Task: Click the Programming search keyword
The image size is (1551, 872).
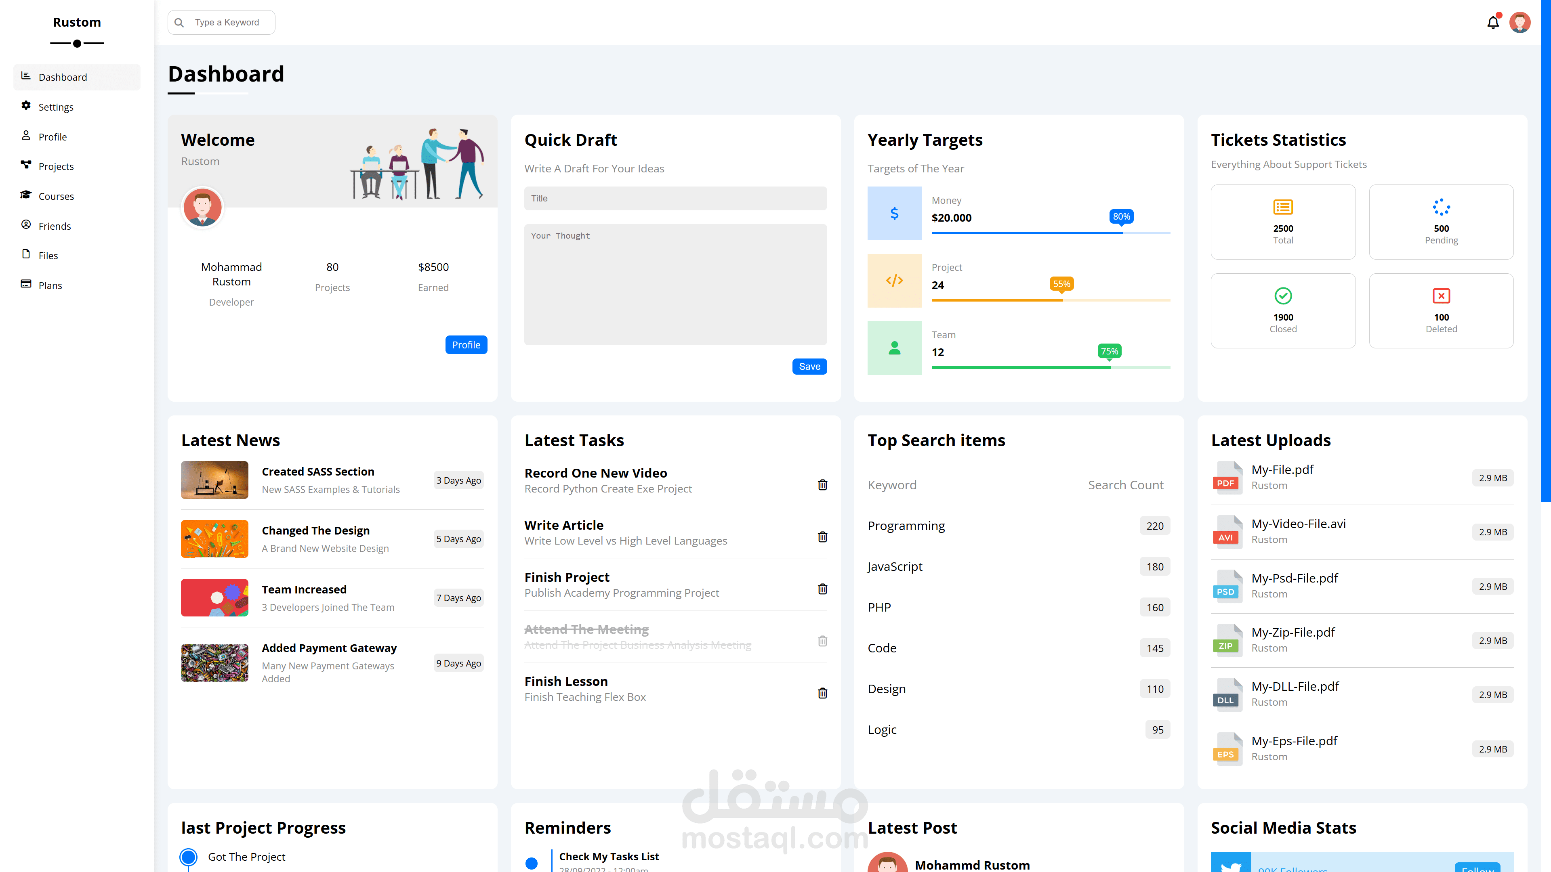Action: [906, 526]
